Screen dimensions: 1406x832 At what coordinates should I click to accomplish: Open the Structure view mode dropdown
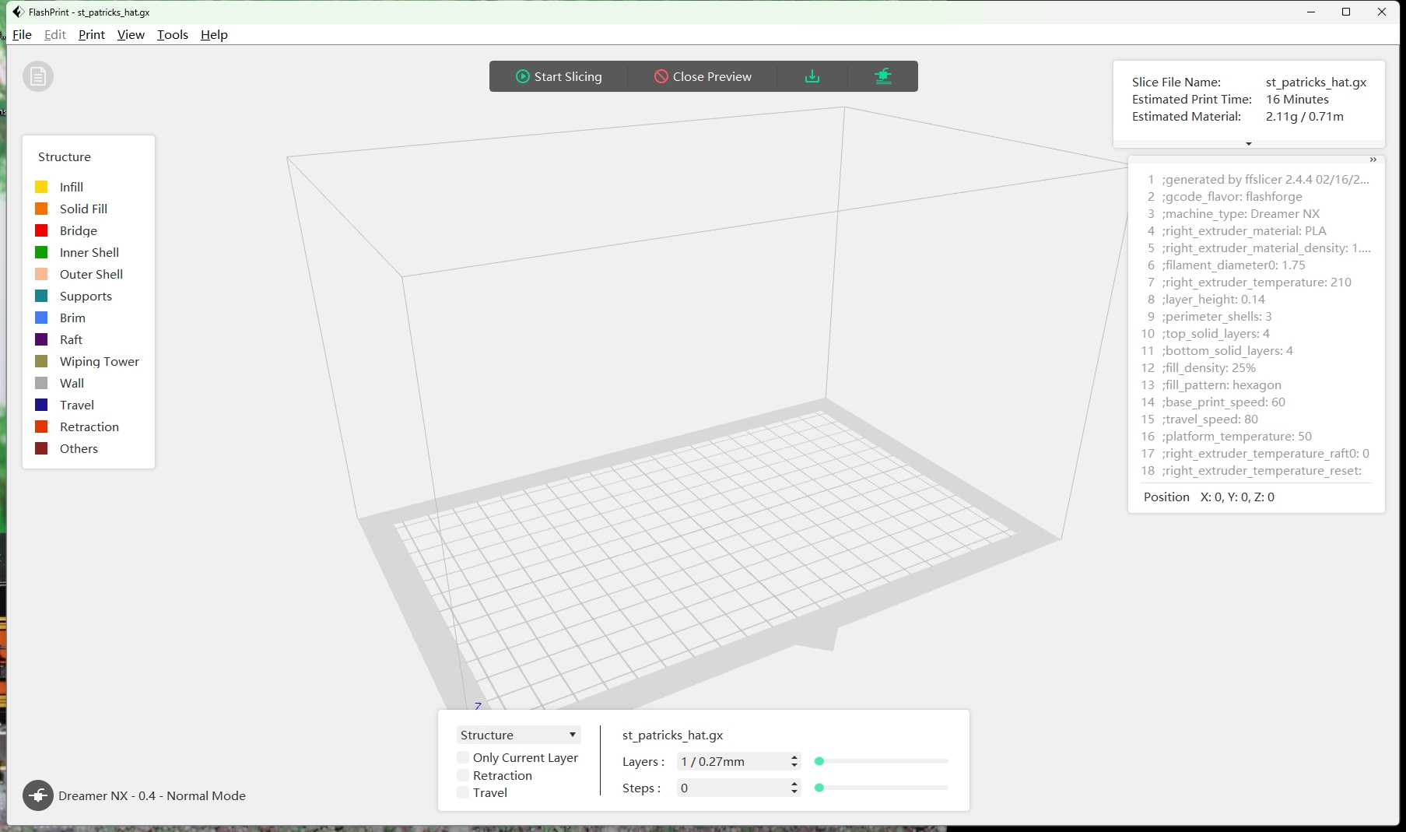[x=518, y=735]
